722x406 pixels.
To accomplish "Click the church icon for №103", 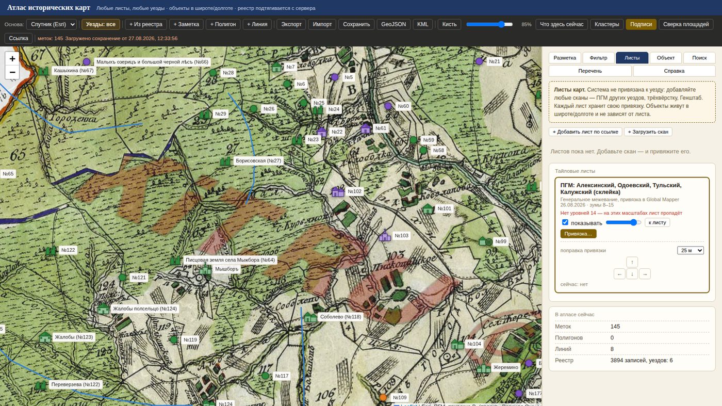I will point(385,236).
